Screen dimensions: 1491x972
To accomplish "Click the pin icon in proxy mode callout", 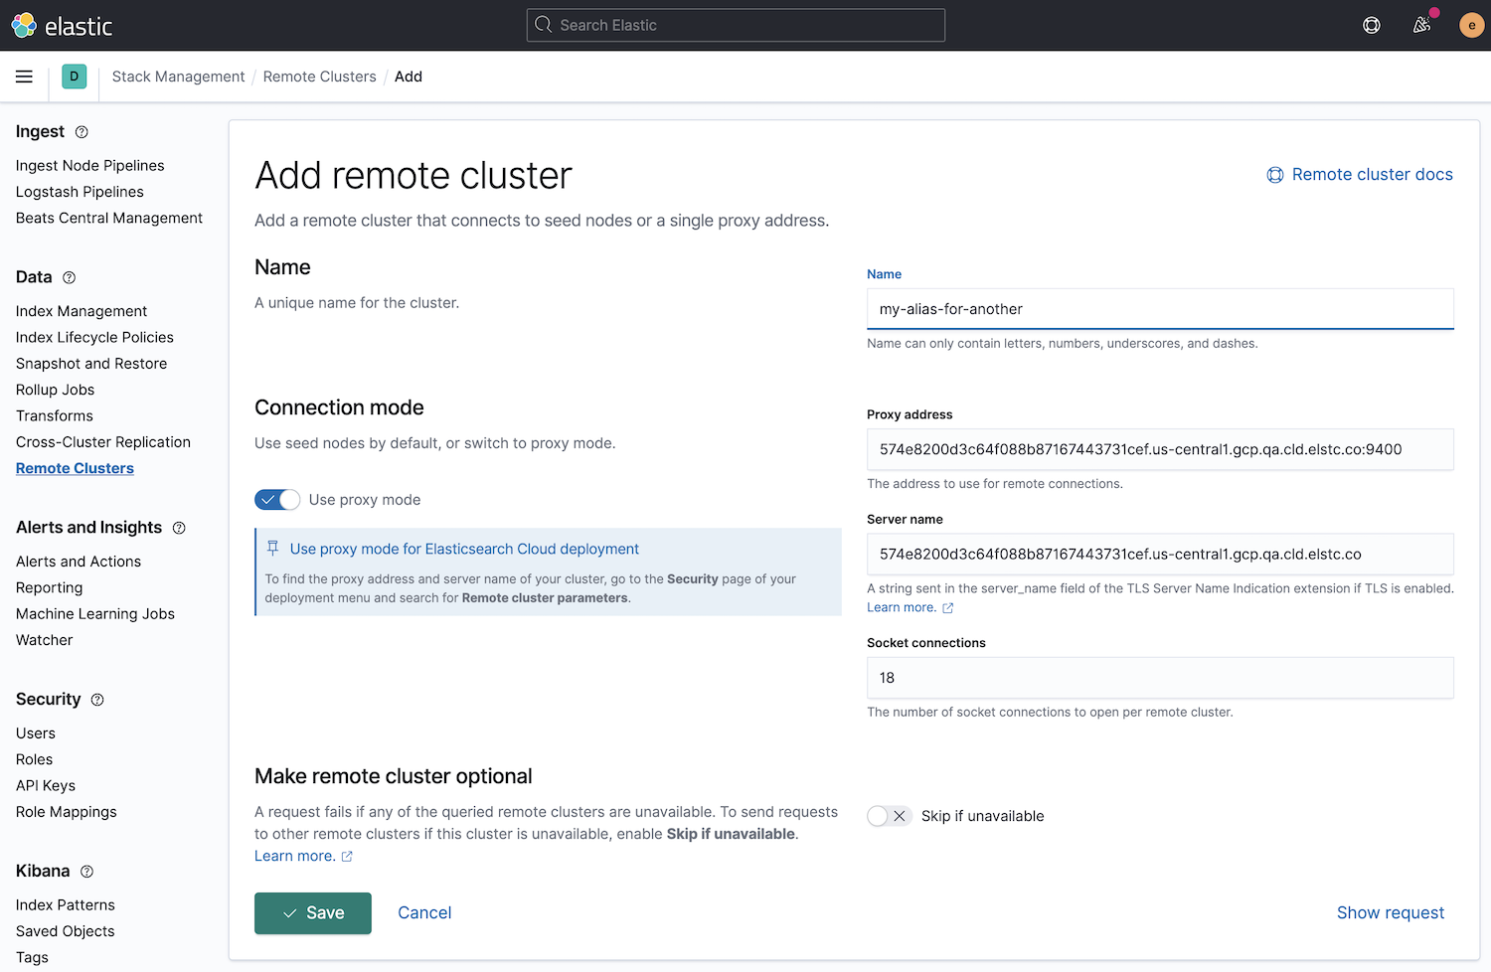I will click(272, 548).
